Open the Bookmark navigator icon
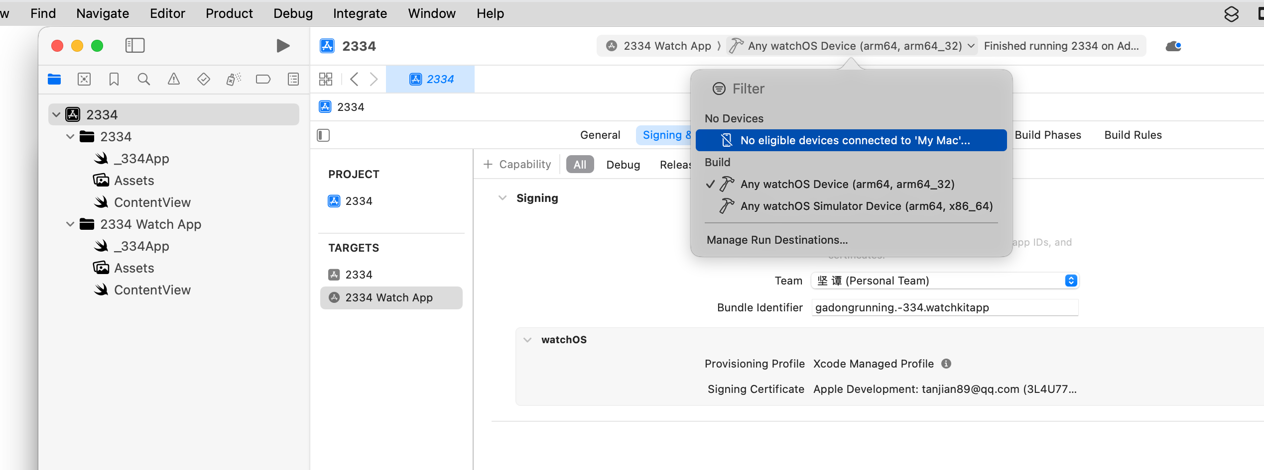This screenshot has height=470, width=1264. (x=114, y=79)
